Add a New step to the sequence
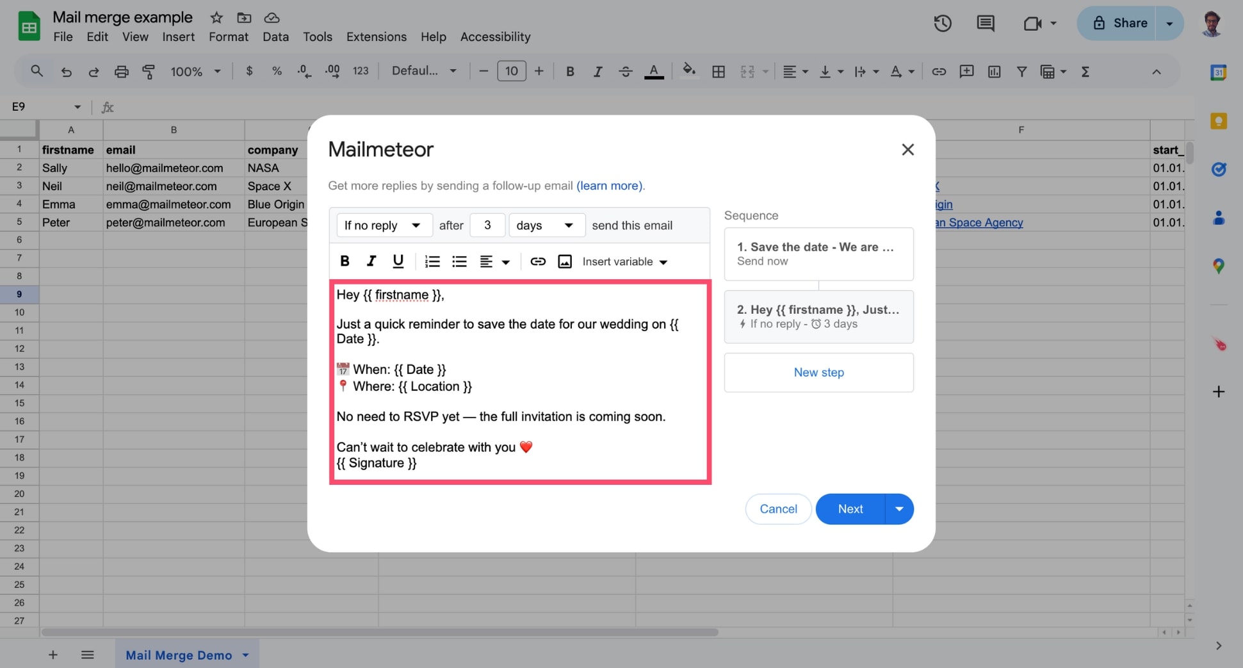 818,372
